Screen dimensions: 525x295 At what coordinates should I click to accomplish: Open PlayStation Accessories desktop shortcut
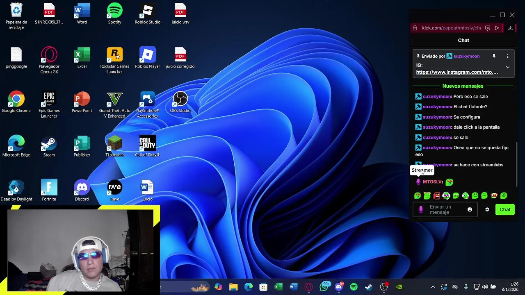coord(148,105)
